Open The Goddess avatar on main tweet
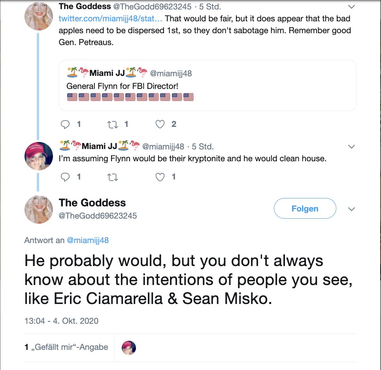The width and height of the screenshot is (381, 370). [x=39, y=210]
